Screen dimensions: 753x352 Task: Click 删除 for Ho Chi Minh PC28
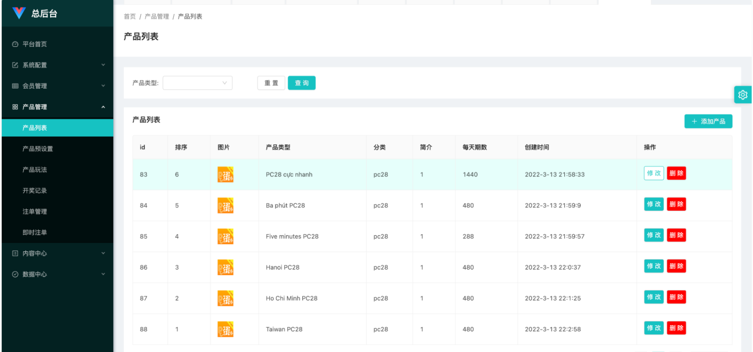click(677, 297)
